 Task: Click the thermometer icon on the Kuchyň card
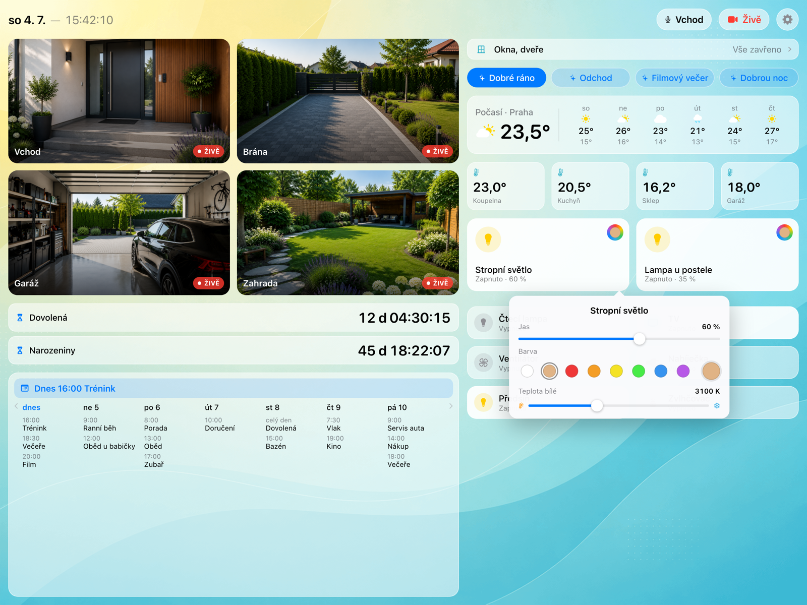coord(561,172)
